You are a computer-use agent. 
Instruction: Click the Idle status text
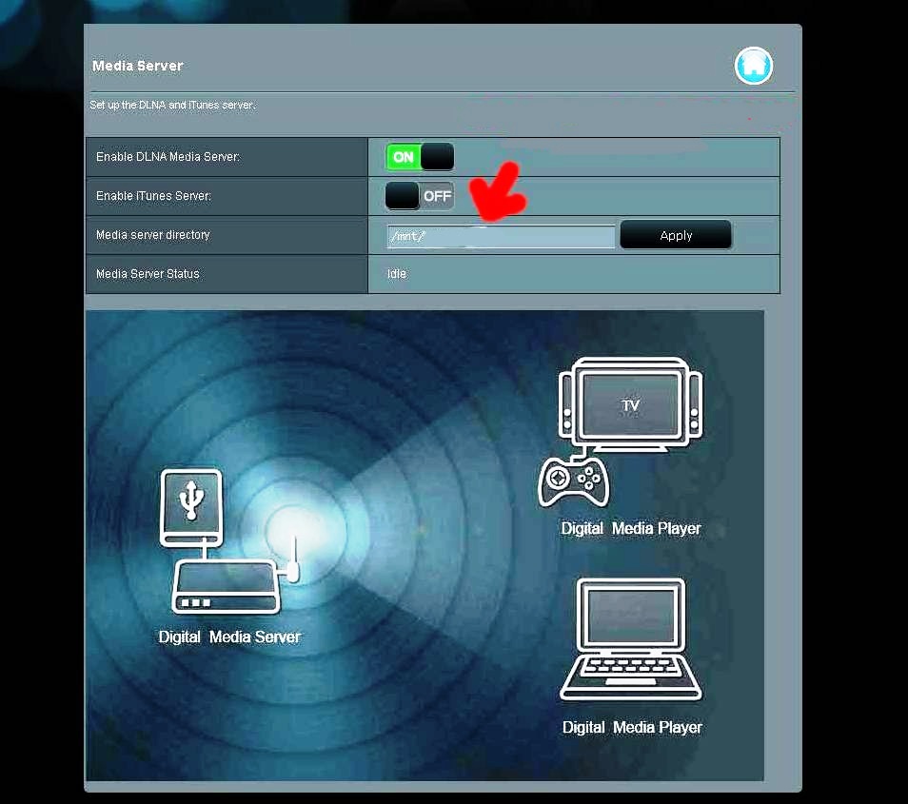point(396,274)
